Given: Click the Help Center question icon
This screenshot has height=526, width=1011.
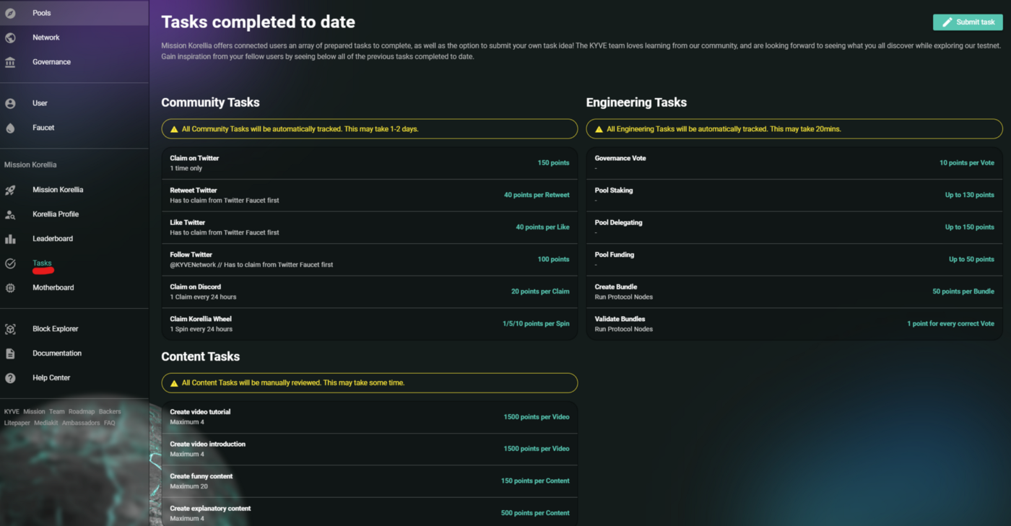Looking at the screenshot, I should point(10,378).
